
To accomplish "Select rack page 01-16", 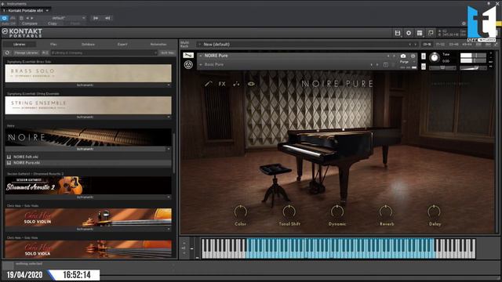I will pyautogui.click(x=427, y=45).
